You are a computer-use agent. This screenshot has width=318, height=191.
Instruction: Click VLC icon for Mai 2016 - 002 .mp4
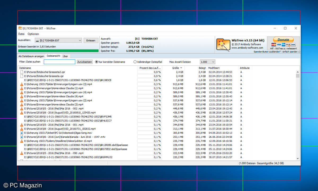click(22, 108)
